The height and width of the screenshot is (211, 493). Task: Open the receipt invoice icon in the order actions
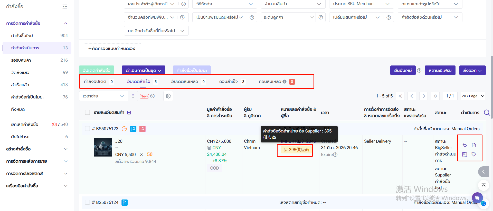tap(464, 154)
